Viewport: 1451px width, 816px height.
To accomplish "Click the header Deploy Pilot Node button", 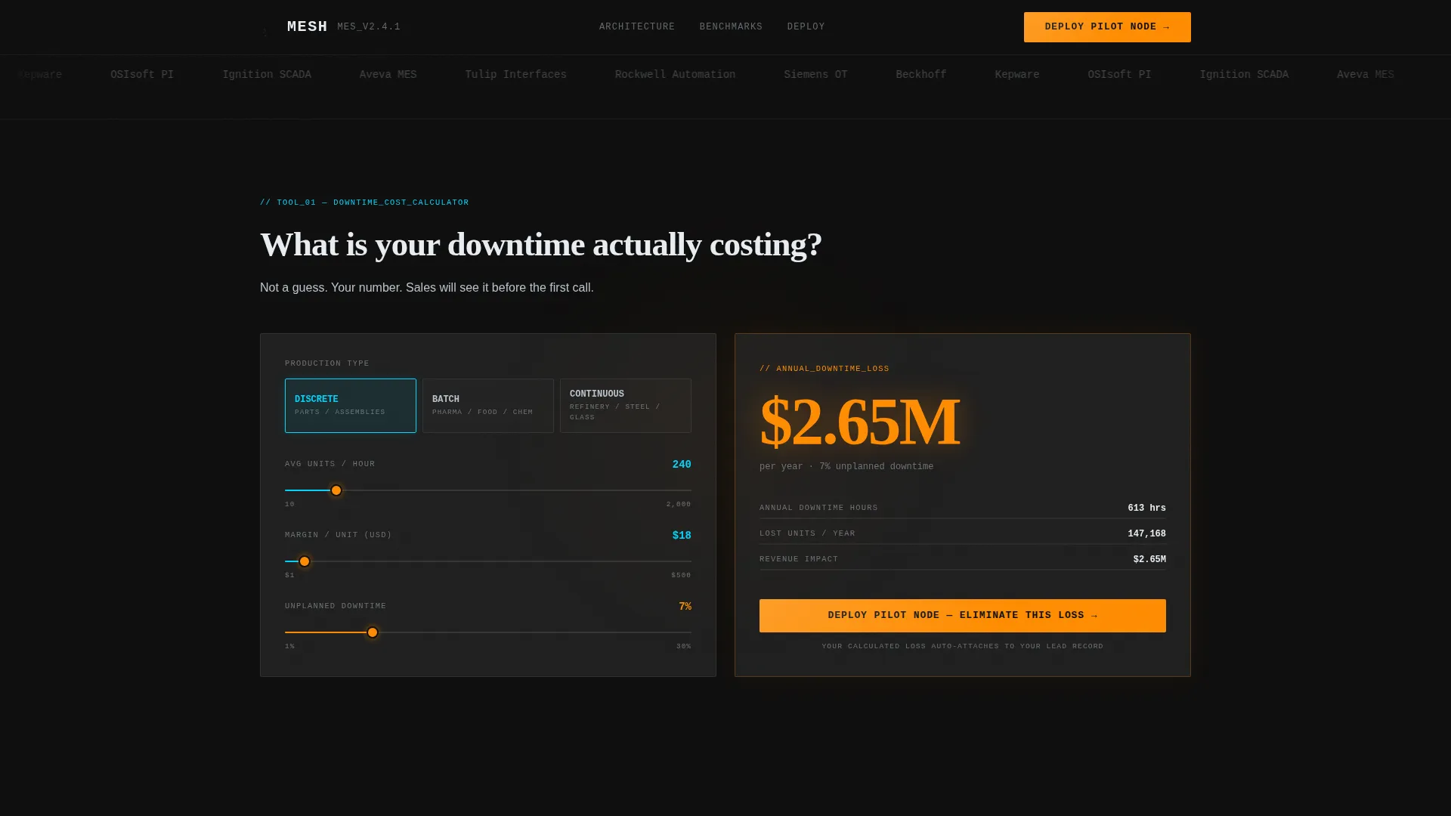I will (1107, 27).
